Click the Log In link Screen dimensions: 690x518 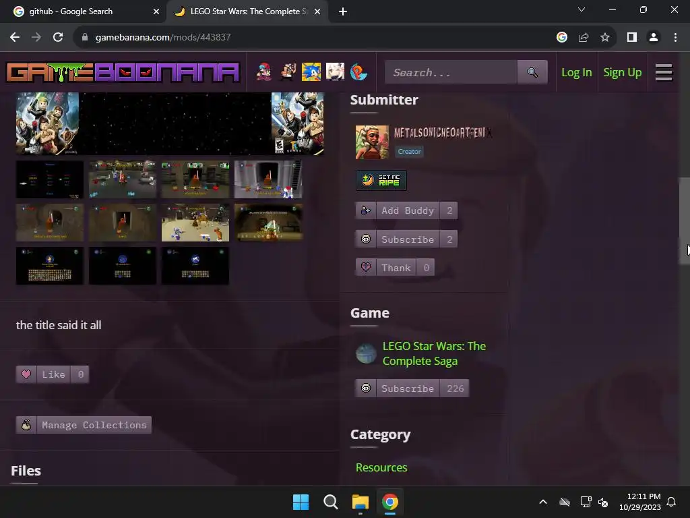coord(577,72)
